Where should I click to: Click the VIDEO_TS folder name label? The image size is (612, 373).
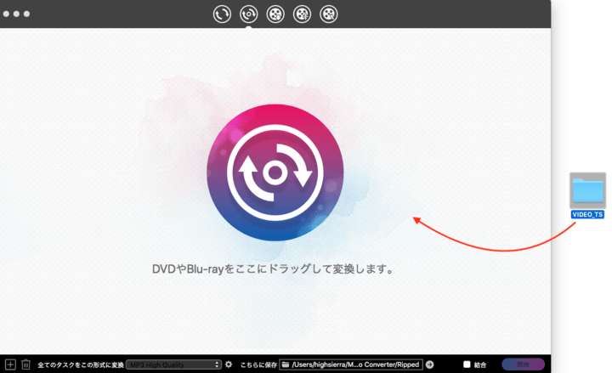point(587,215)
